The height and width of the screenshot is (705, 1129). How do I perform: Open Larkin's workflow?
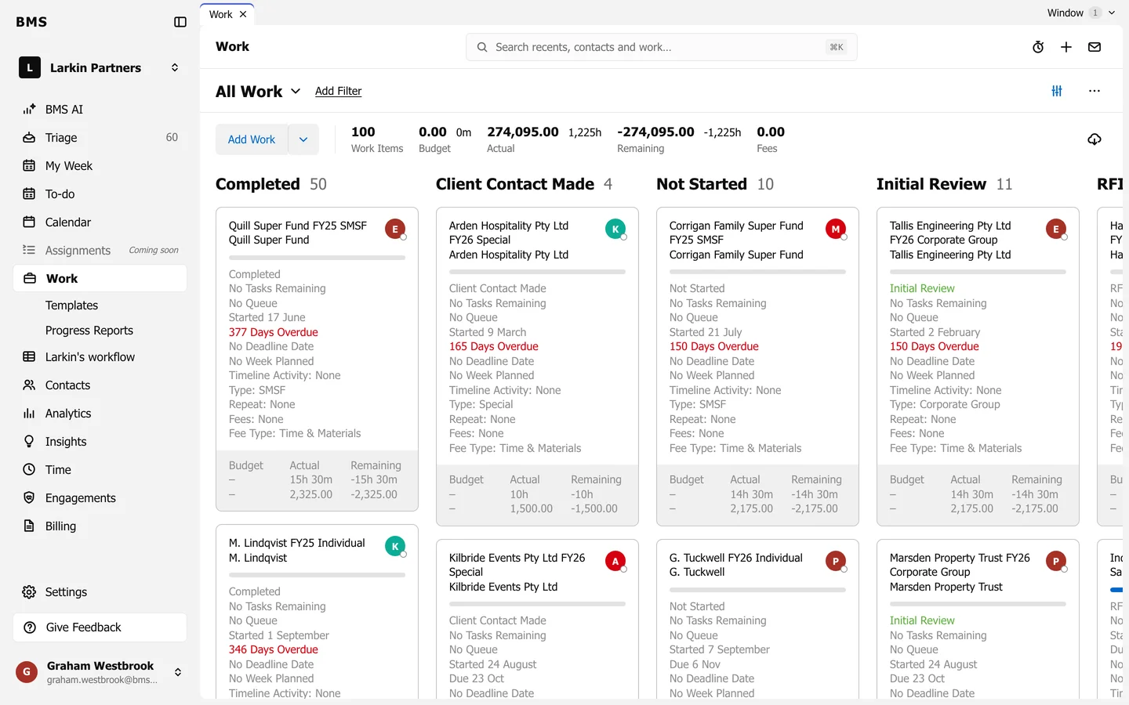pyautogui.click(x=100, y=357)
